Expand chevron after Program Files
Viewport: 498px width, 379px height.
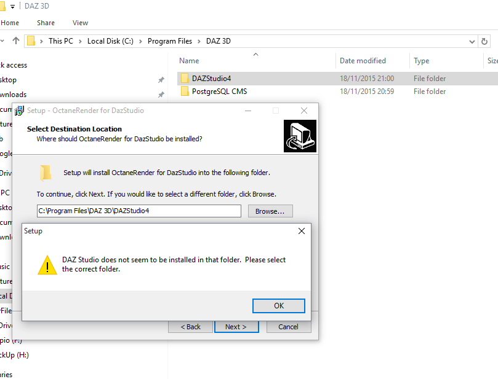click(x=199, y=42)
